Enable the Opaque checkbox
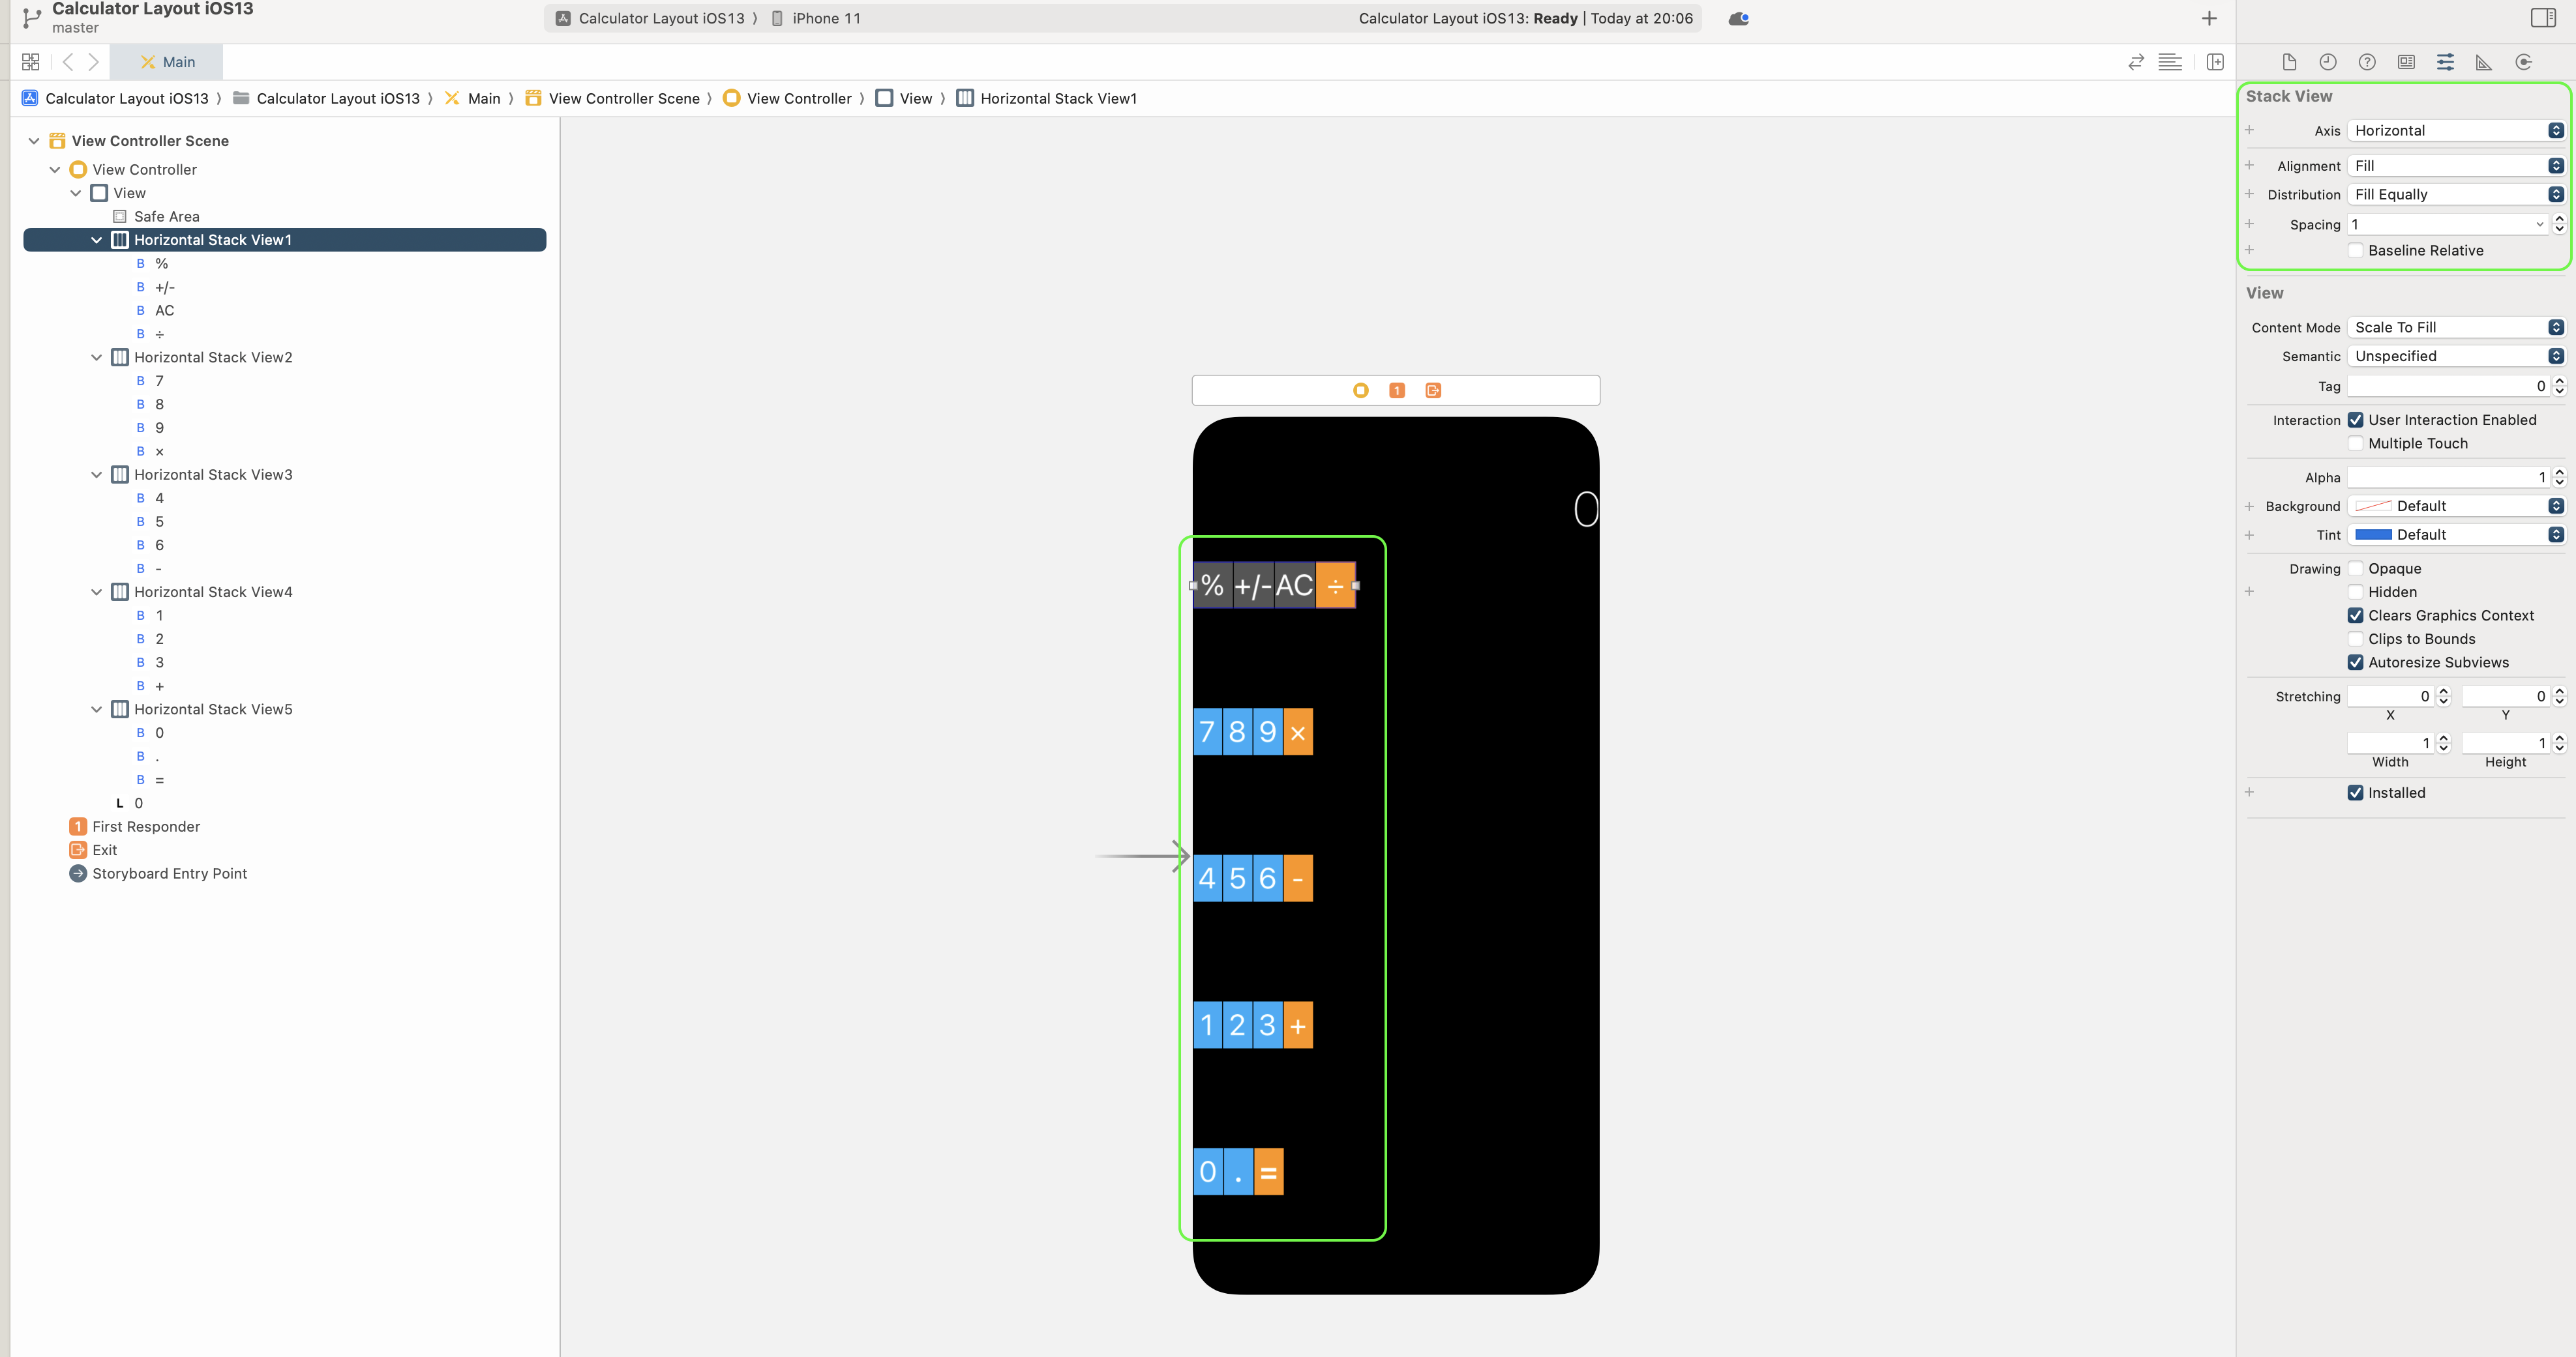Screen dimensions: 2576x1357 [x=2355, y=568]
